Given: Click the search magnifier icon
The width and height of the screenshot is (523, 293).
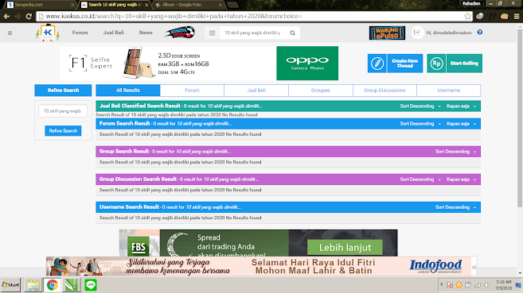Looking at the screenshot, I should (x=292, y=33).
